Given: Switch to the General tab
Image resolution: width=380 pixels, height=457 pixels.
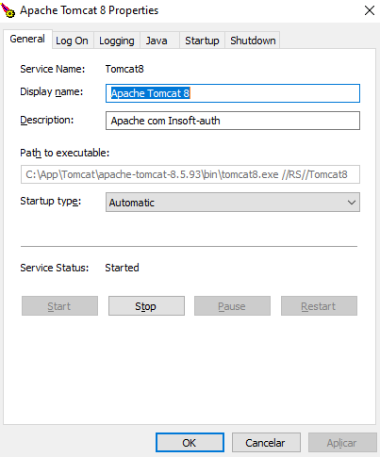Looking at the screenshot, I should (x=27, y=40).
